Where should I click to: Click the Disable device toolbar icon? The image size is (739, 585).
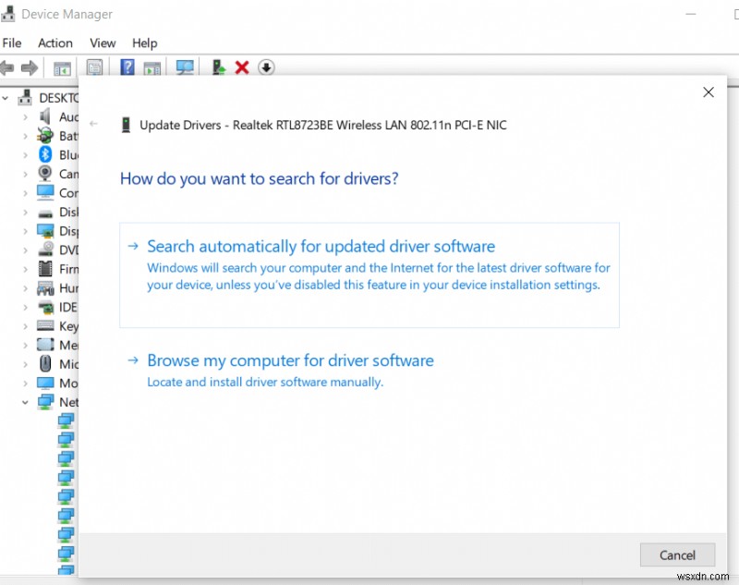267,67
